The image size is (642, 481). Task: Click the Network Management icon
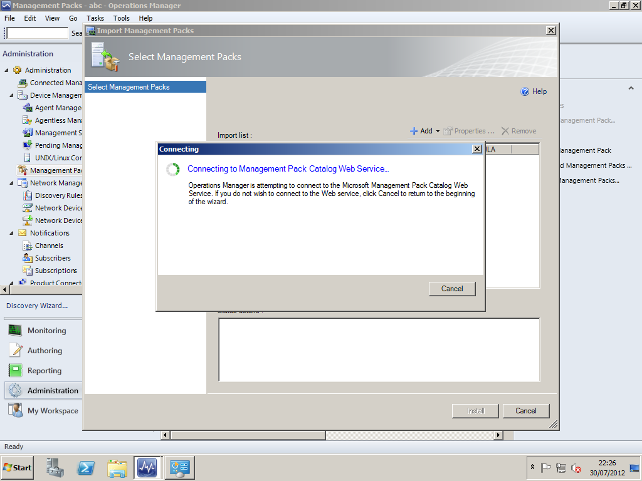point(23,183)
